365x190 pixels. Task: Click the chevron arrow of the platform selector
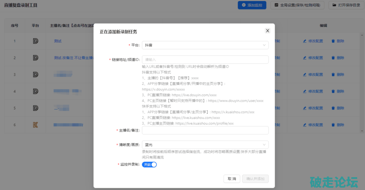tap(264, 45)
